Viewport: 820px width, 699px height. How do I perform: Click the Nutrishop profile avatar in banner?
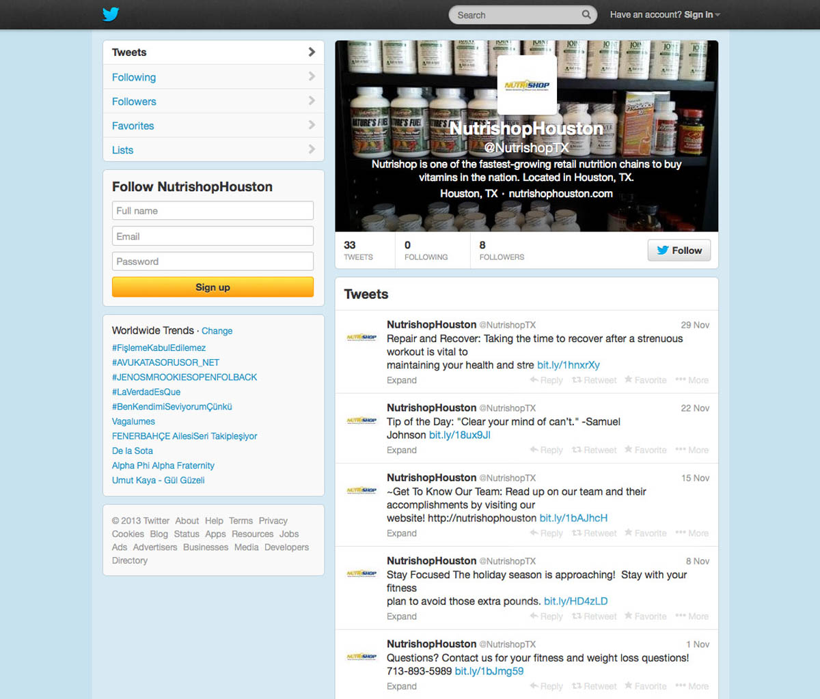(527, 85)
